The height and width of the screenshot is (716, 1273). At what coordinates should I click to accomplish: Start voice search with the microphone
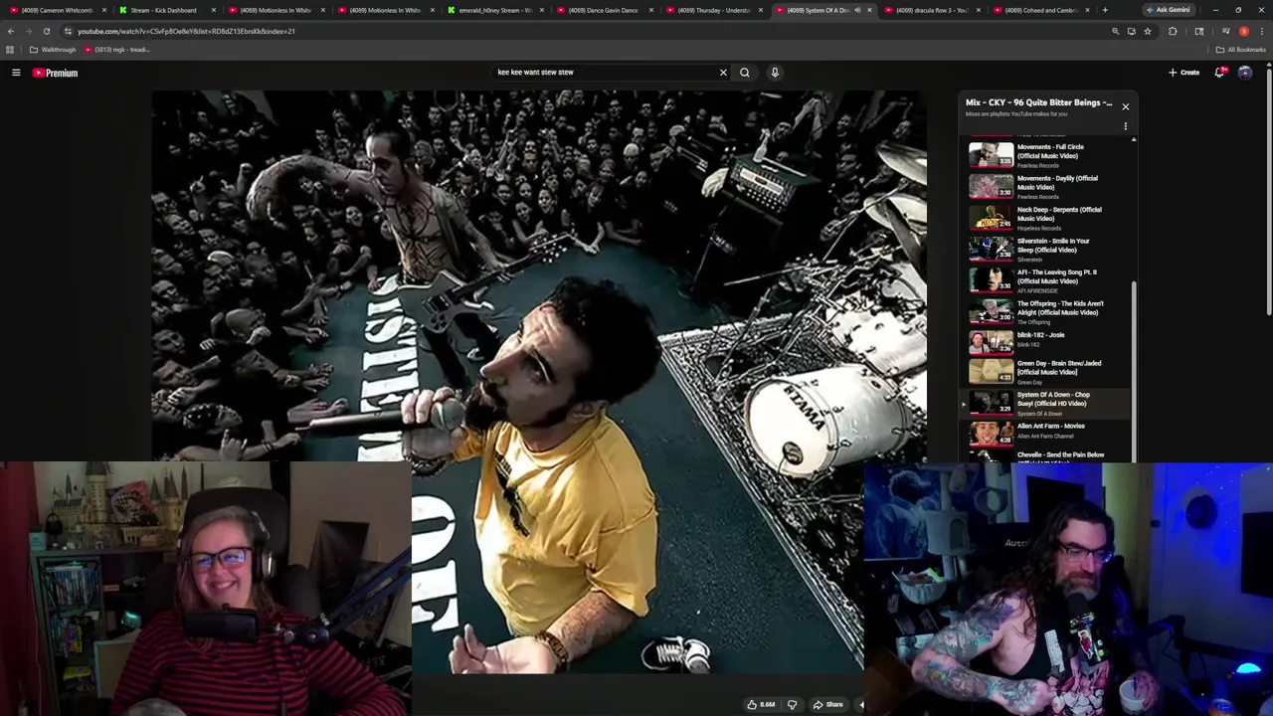pos(775,73)
